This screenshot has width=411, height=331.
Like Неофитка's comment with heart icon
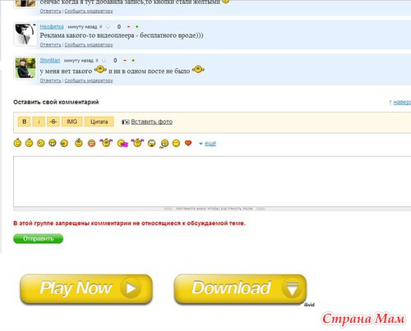108,26
